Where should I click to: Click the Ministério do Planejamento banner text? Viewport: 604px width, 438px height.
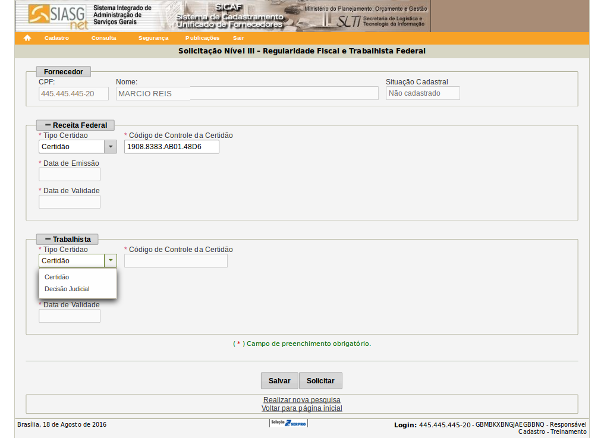[366, 8]
